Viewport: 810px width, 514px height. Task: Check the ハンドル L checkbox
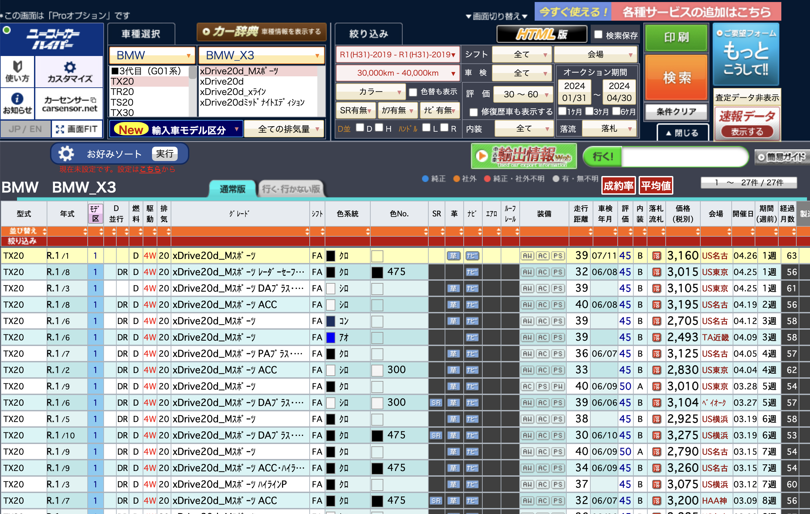[x=426, y=127]
